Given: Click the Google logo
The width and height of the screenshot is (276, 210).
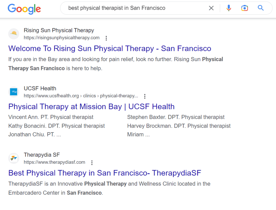Looking at the screenshot, I should point(24,9).
